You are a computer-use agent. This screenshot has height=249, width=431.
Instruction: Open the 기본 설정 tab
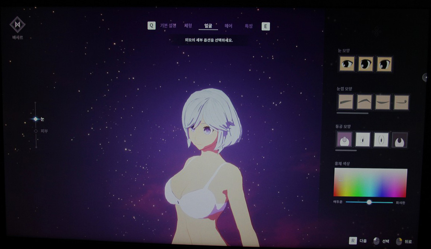168,26
